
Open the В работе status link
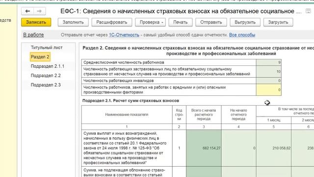(x=33, y=35)
